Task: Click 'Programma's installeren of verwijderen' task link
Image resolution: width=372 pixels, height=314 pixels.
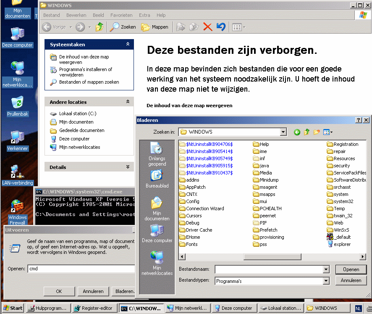Action: tap(85, 72)
